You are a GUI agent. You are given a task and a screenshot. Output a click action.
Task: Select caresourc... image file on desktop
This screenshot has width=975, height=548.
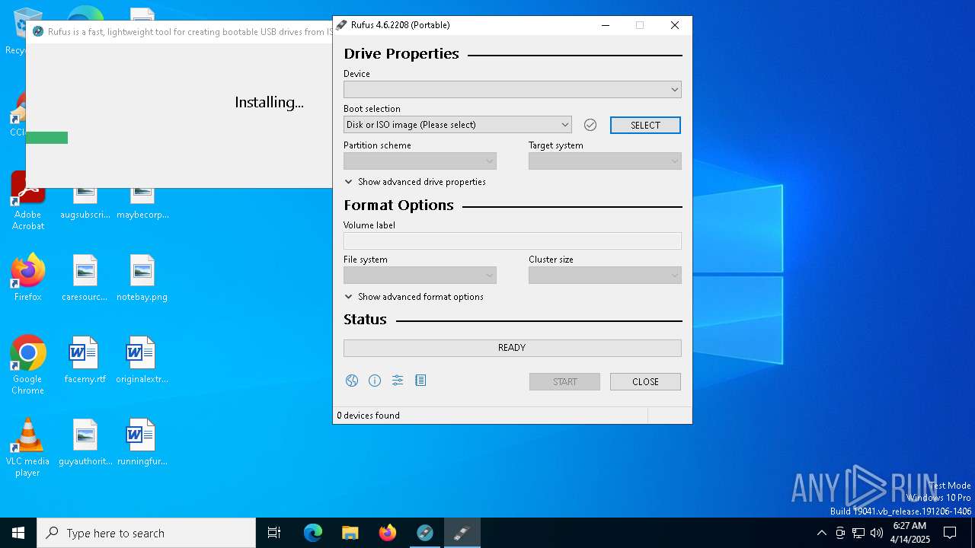pyautogui.click(x=85, y=278)
